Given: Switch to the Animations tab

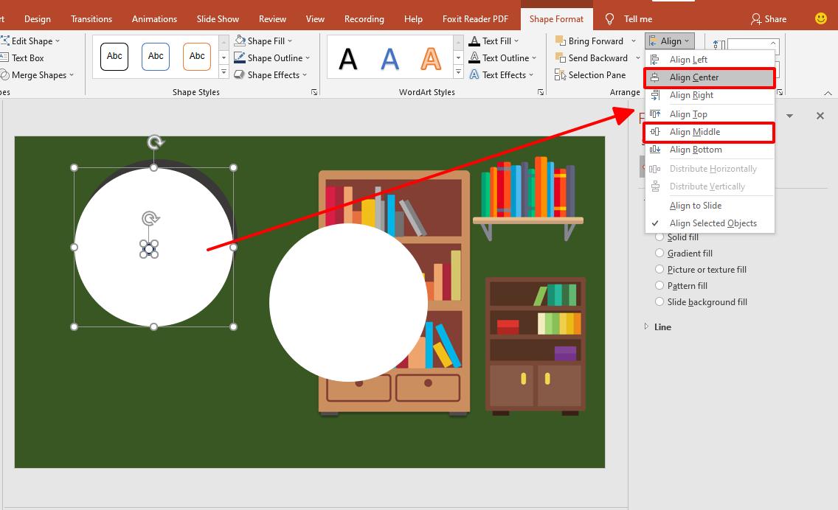Looking at the screenshot, I should [154, 18].
